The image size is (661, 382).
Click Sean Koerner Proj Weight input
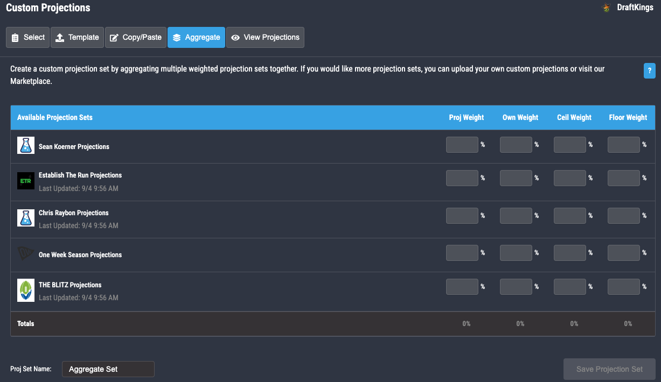(x=462, y=145)
